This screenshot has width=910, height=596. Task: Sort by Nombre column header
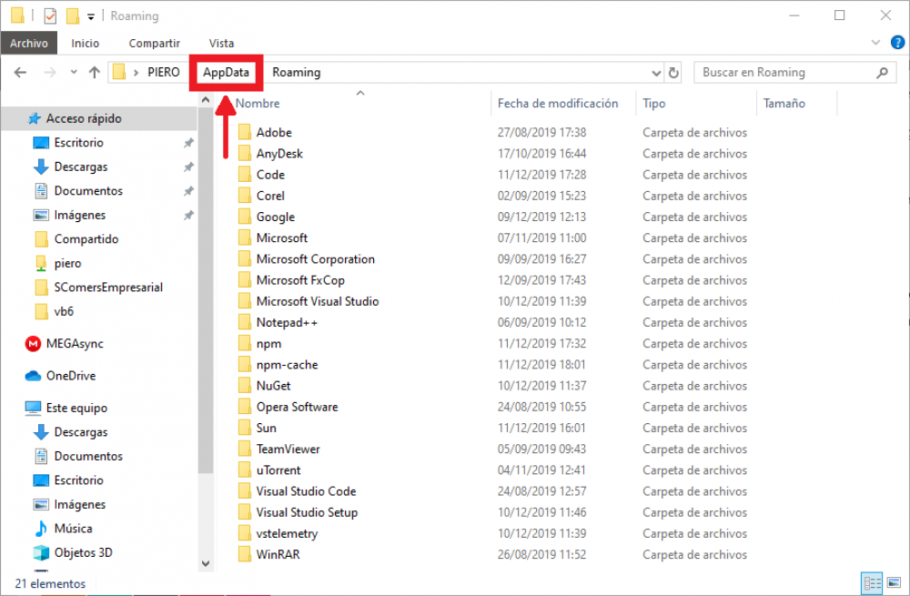[258, 104]
